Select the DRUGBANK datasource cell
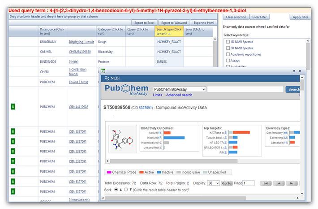This screenshot has height=209, width=318. [52, 42]
